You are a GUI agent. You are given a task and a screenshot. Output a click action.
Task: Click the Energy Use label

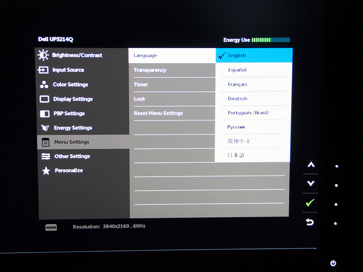point(236,40)
